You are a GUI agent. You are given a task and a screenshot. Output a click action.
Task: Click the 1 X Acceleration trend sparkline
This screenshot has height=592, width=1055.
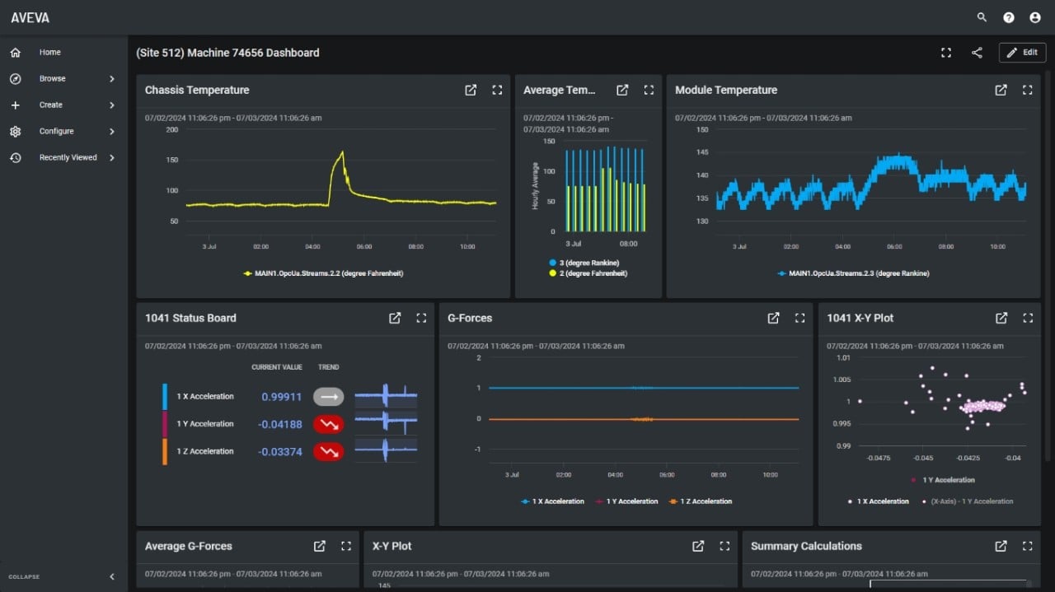(x=386, y=397)
